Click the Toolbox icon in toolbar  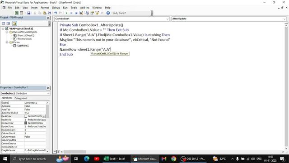[102, 13]
